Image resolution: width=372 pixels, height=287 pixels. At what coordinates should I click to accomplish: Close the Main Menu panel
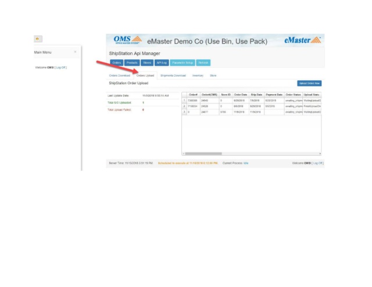click(x=75, y=52)
